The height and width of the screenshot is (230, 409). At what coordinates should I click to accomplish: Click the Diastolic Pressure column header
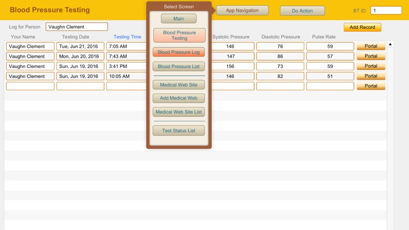click(281, 37)
